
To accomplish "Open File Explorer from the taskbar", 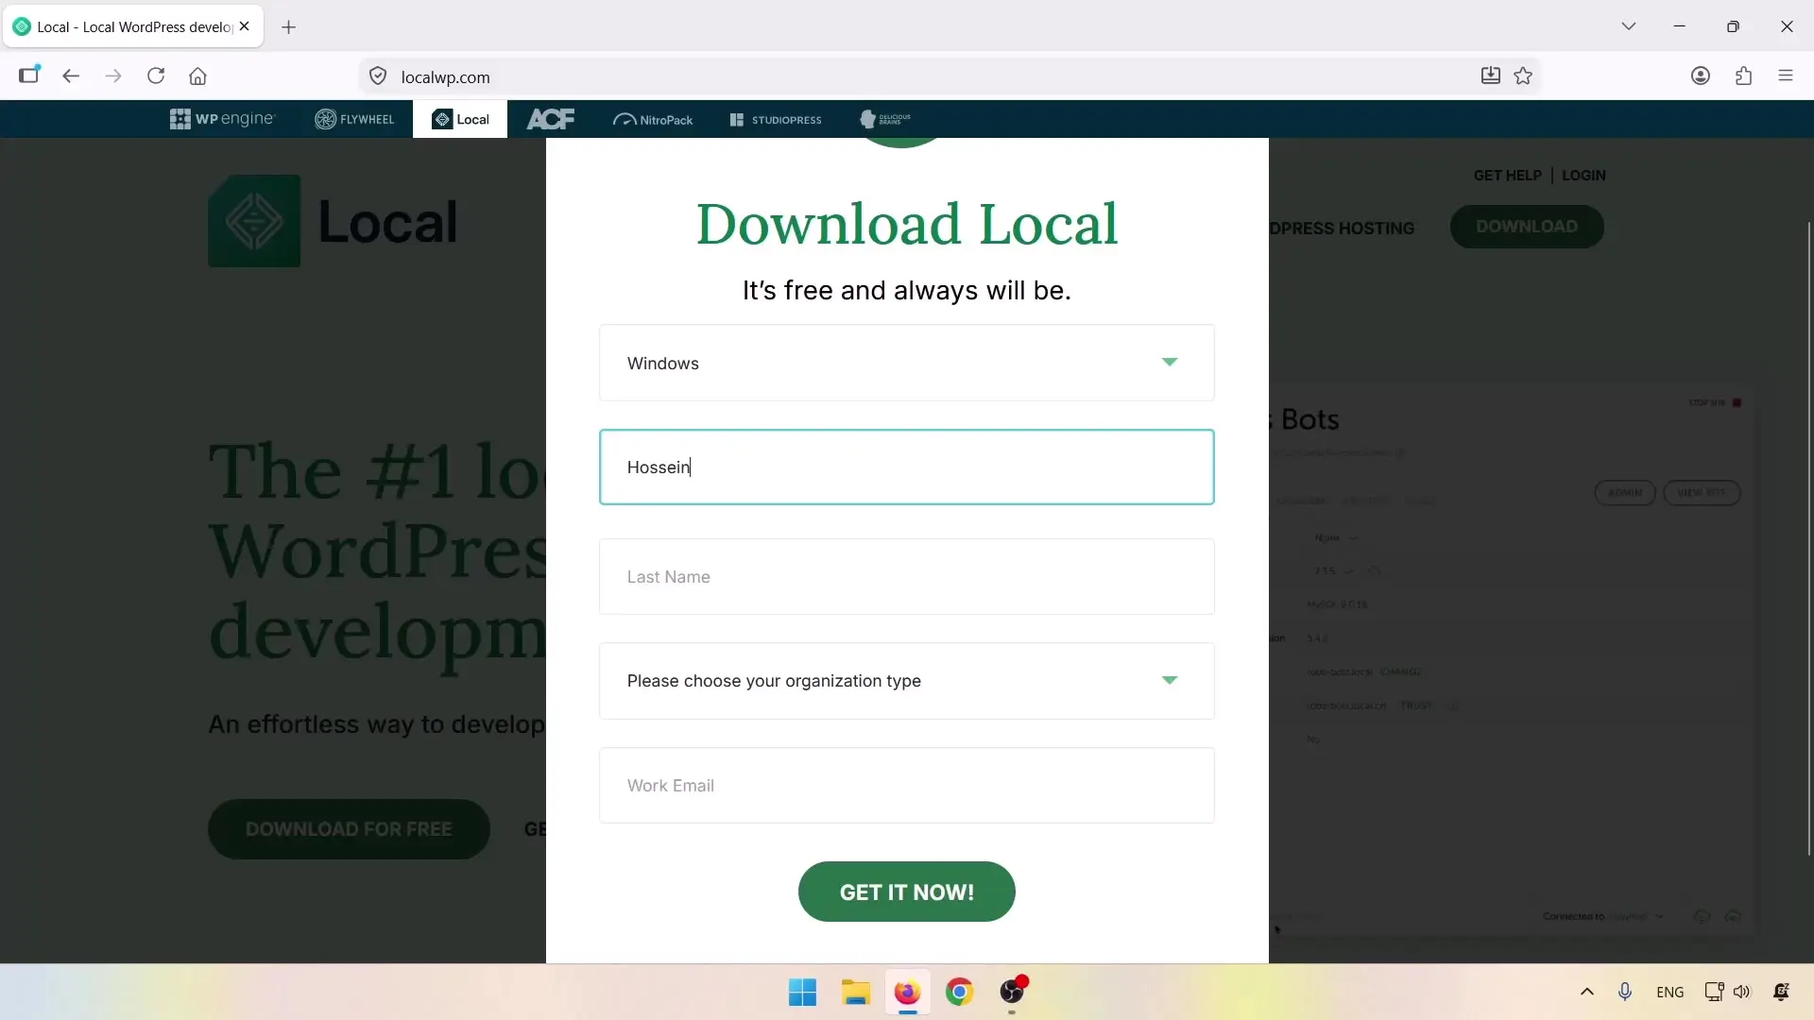I will pyautogui.click(x=855, y=993).
